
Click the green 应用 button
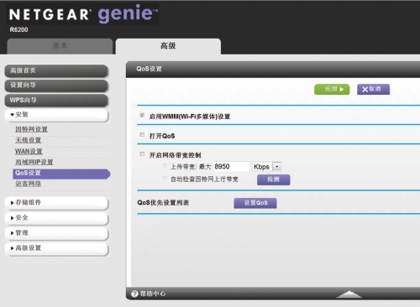click(x=332, y=90)
